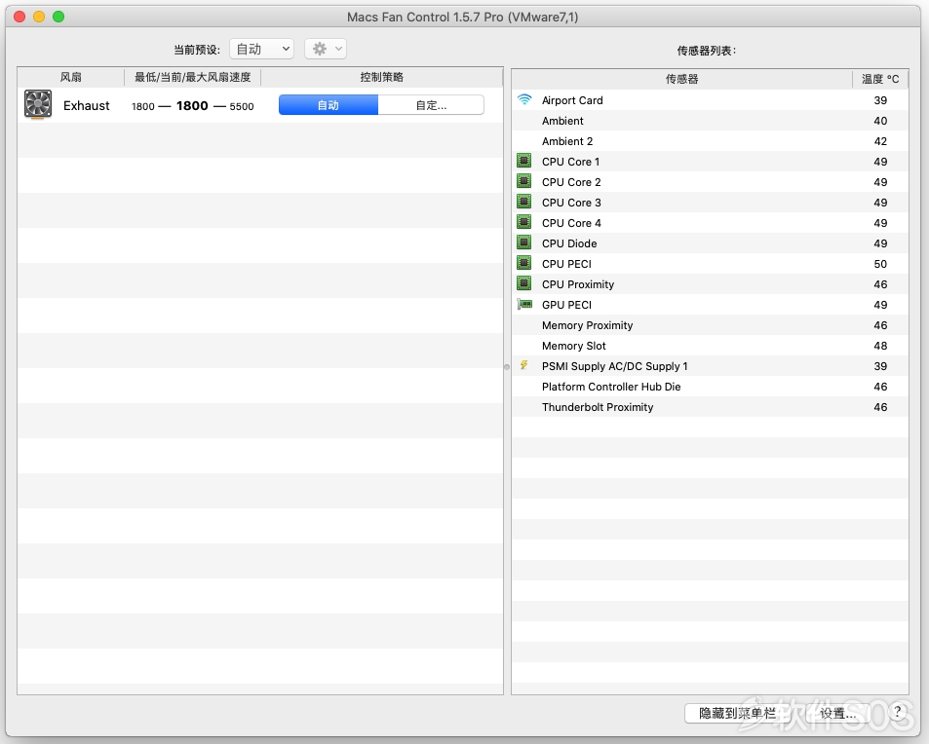Image resolution: width=929 pixels, height=744 pixels.
Task: Click the 控制策略 column header
Action: [382, 78]
